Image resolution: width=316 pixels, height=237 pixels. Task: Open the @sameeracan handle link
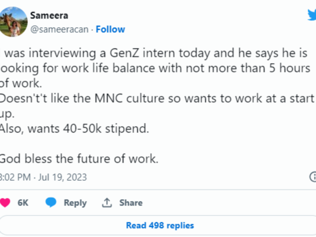click(x=60, y=29)
